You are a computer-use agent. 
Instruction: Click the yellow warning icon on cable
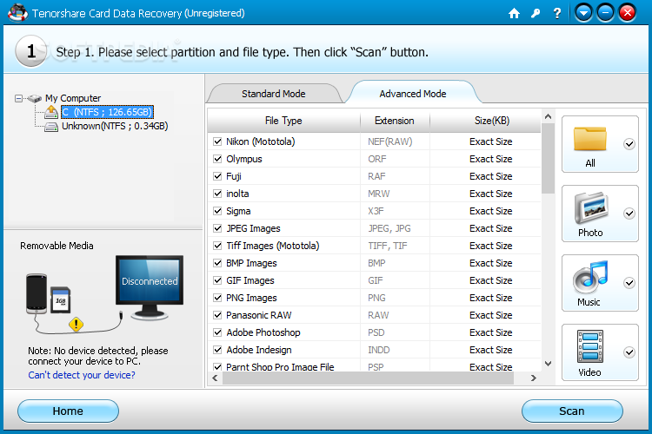pos(77,324)
